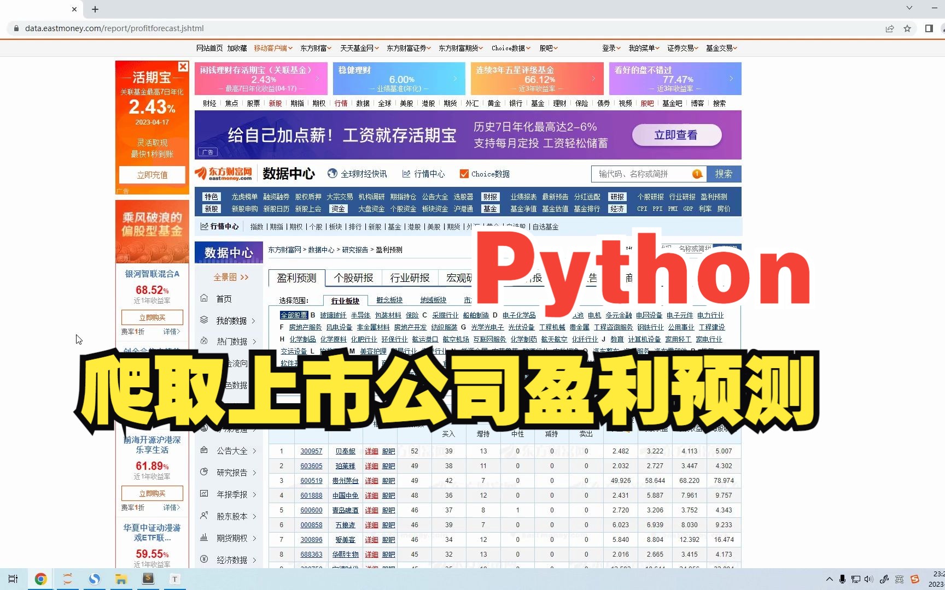Show hidden tray icons chevron
This screenshot has height=590, width=945.
pyautogui.click(x=830, y=579)
